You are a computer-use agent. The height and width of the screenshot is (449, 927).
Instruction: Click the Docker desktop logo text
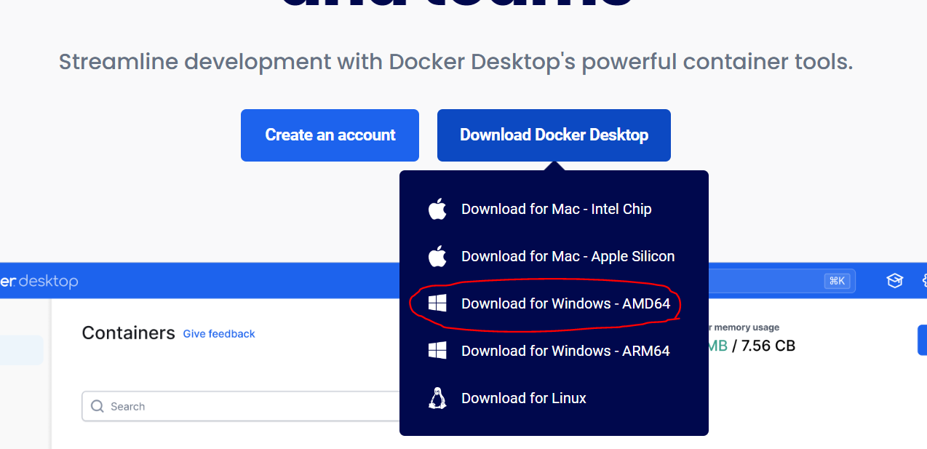click(x=39, y=282)
